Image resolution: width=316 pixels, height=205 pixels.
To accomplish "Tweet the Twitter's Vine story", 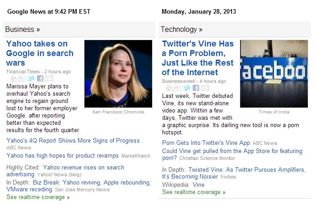I will click(x=187, y=88).
